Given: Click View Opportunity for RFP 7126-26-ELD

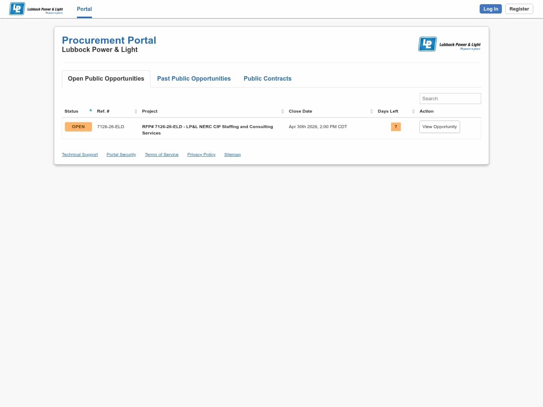Looking at the screenshot, I should [x=439, y=127].
